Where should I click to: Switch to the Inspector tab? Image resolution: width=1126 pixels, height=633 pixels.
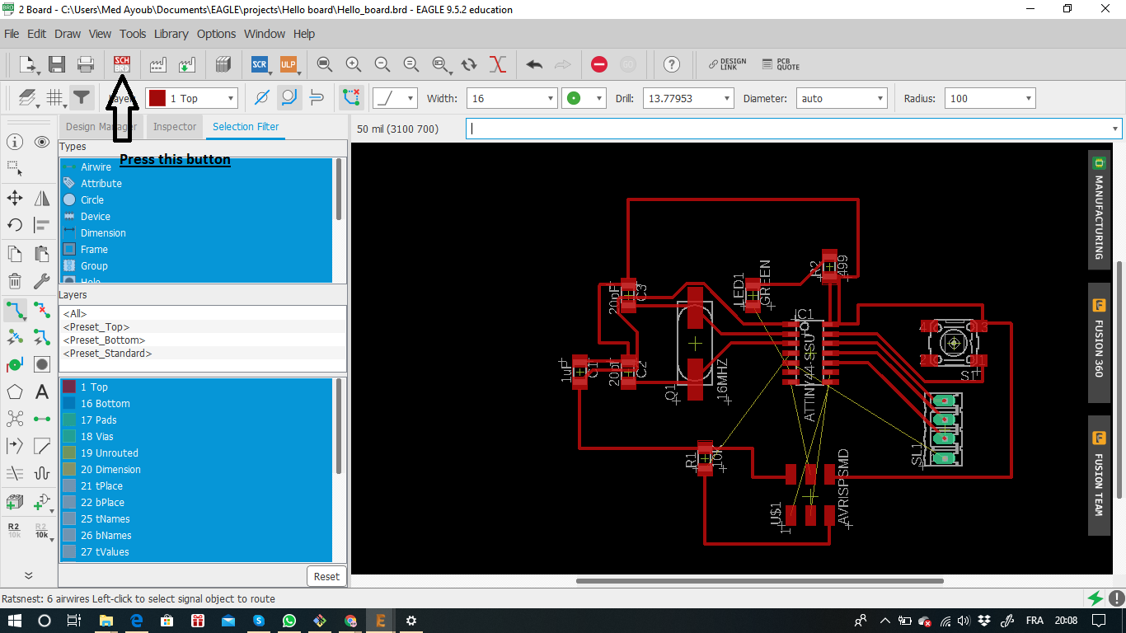175,127
